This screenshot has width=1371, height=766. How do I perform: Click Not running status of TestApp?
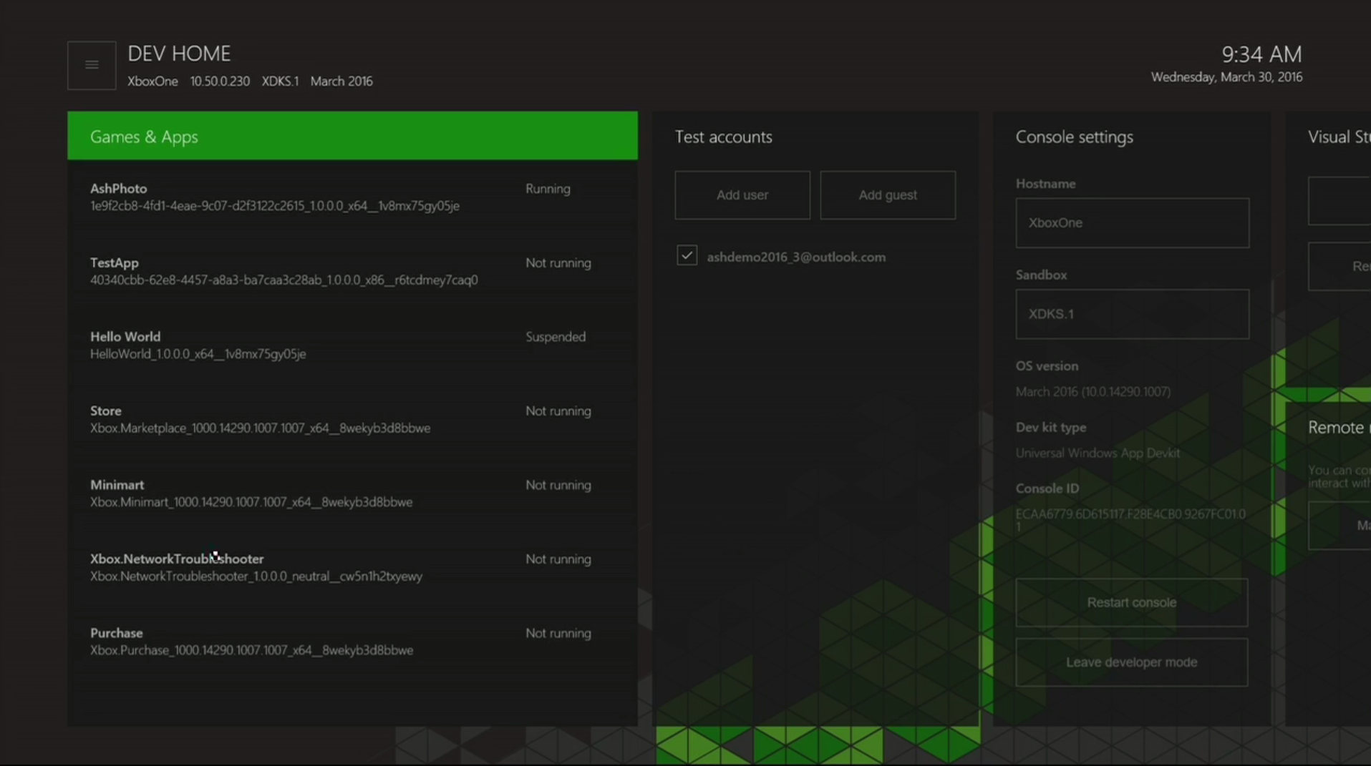pyautogui.click(x=558, y=263)
